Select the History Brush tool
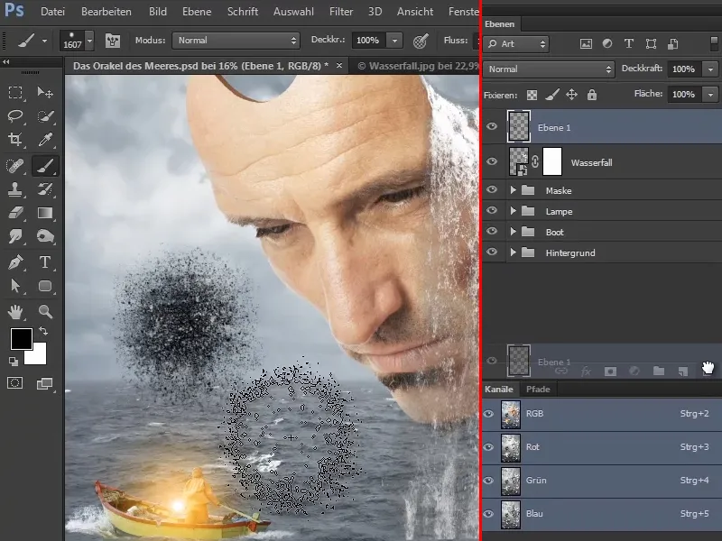 click(x=44, y=189)
